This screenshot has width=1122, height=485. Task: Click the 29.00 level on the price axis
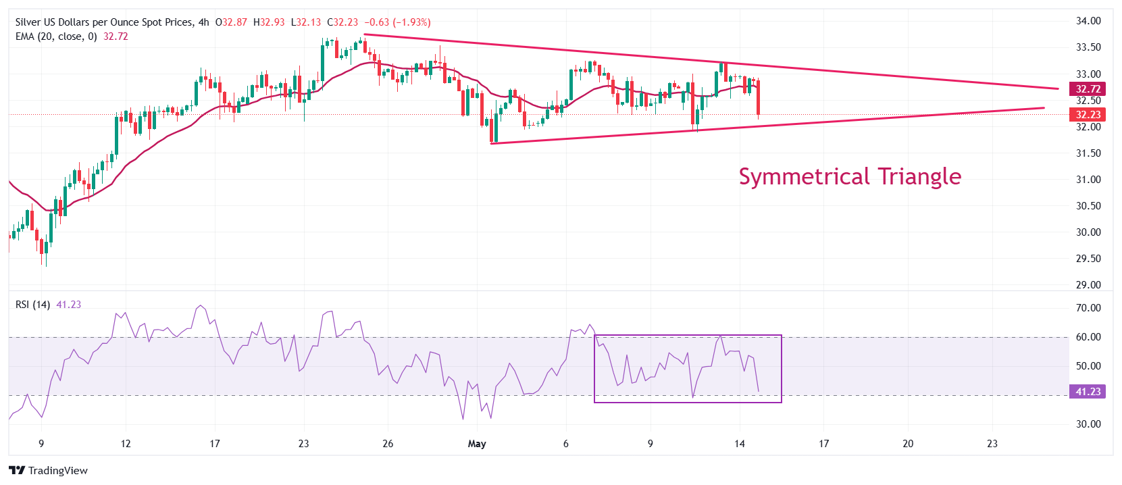(x=1088, y=285)
